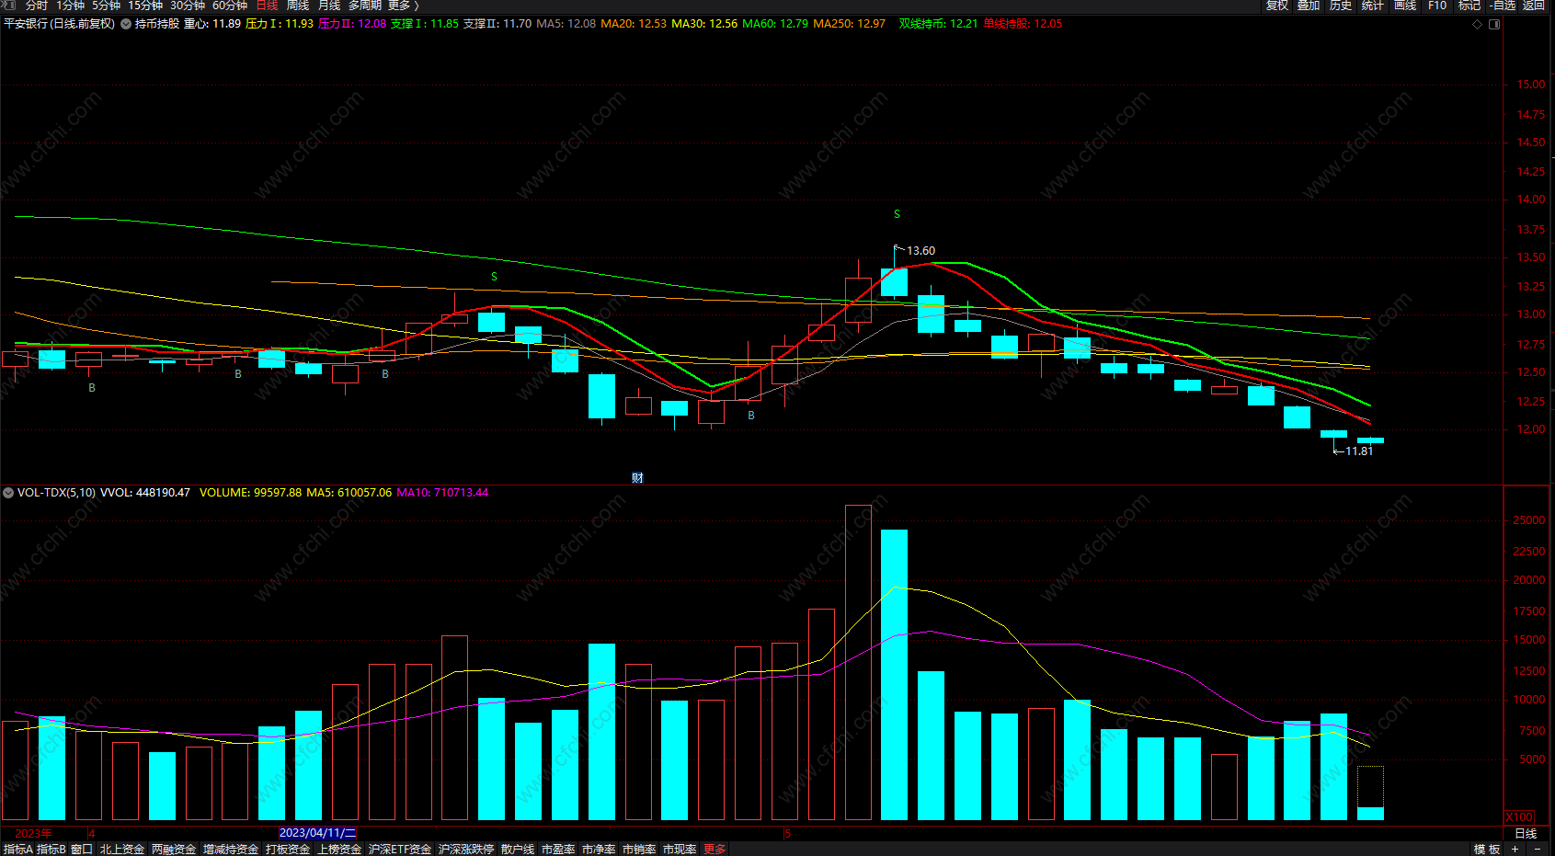Click the 2023年 year marker on the time axis
This screenshot has width=1555, height=856.
point(33,834)
